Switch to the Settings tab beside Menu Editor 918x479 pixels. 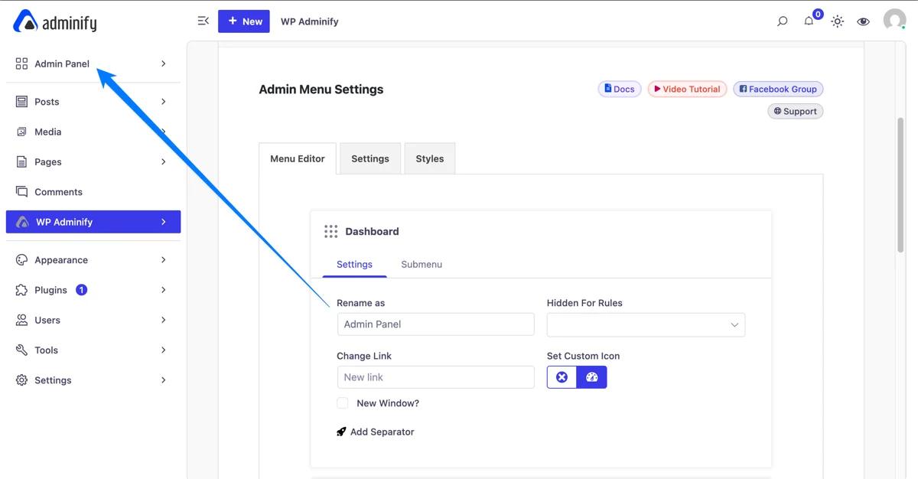click(x=370, y=158)
